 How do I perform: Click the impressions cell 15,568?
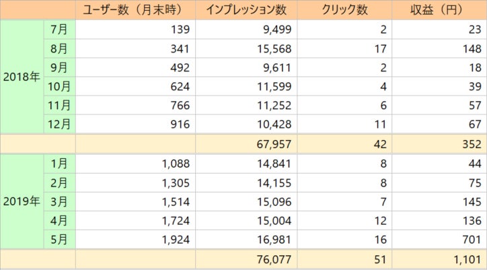coord(278,48)
